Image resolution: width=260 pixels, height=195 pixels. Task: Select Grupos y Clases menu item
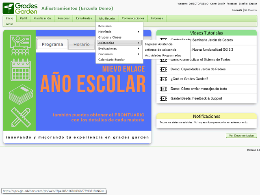click(x=110, y=37)
